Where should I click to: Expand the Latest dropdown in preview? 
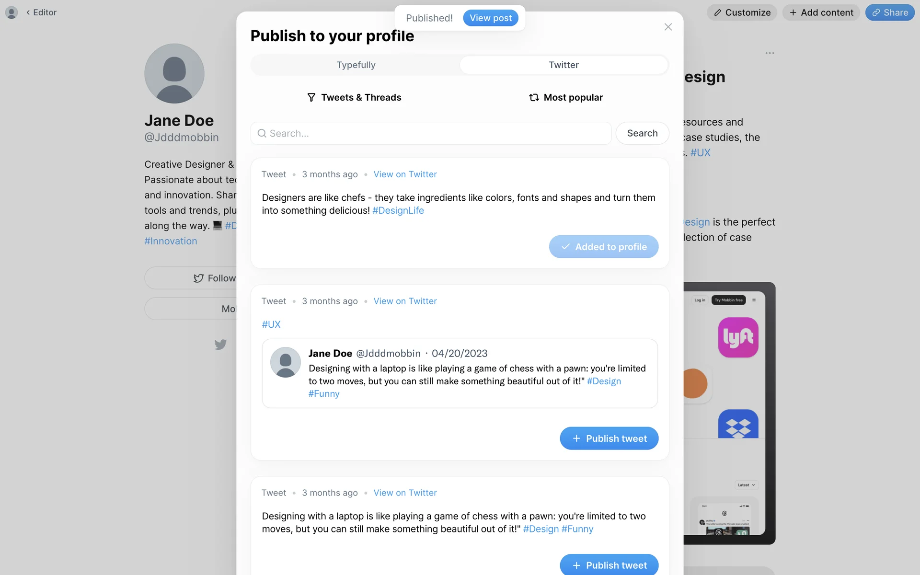[746, 485]
